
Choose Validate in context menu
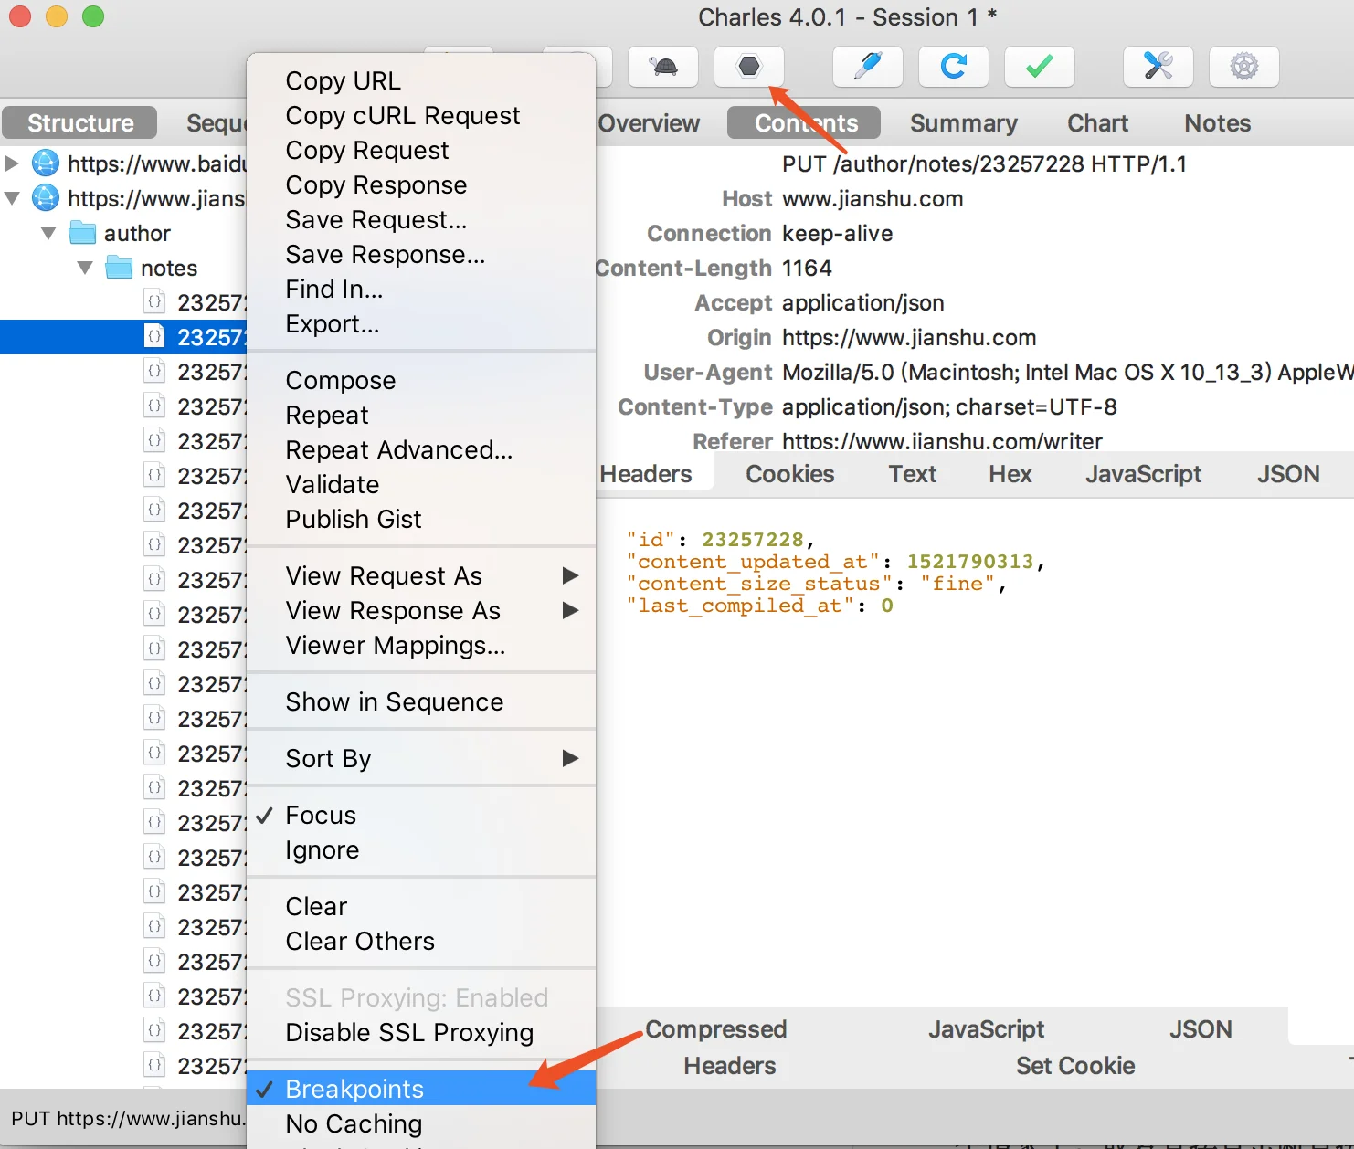pos(421,484)
